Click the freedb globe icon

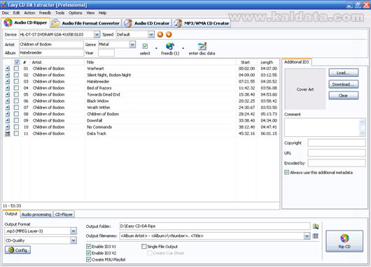(170, 46)
